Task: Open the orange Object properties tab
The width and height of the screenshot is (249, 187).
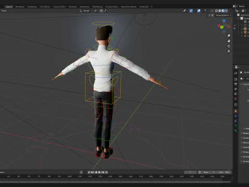Action: pos(236,111)
